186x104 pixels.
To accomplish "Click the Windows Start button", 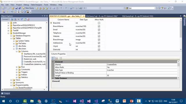I will coord(3,101).
